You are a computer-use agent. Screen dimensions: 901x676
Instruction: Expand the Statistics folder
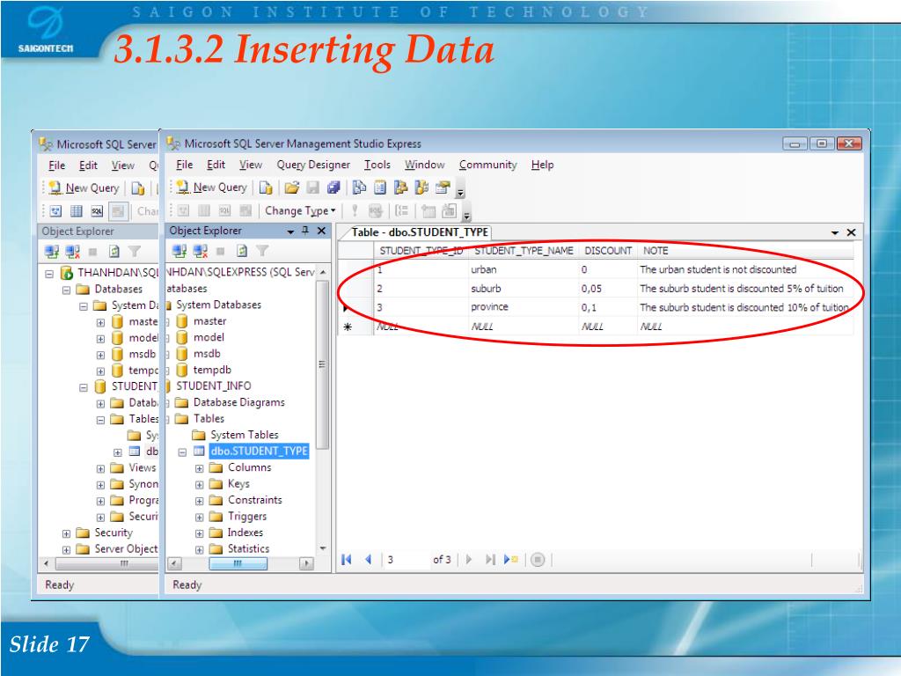[200, 549]
